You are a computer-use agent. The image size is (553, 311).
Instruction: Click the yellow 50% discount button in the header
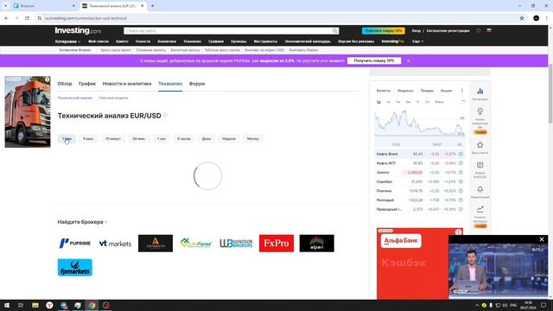click(x=383, y=31)
